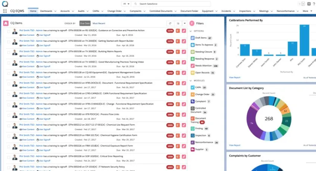Check the DTN-000160 item checkbox
Viewport: 316px width, 171px height.
tap(9, 105)
